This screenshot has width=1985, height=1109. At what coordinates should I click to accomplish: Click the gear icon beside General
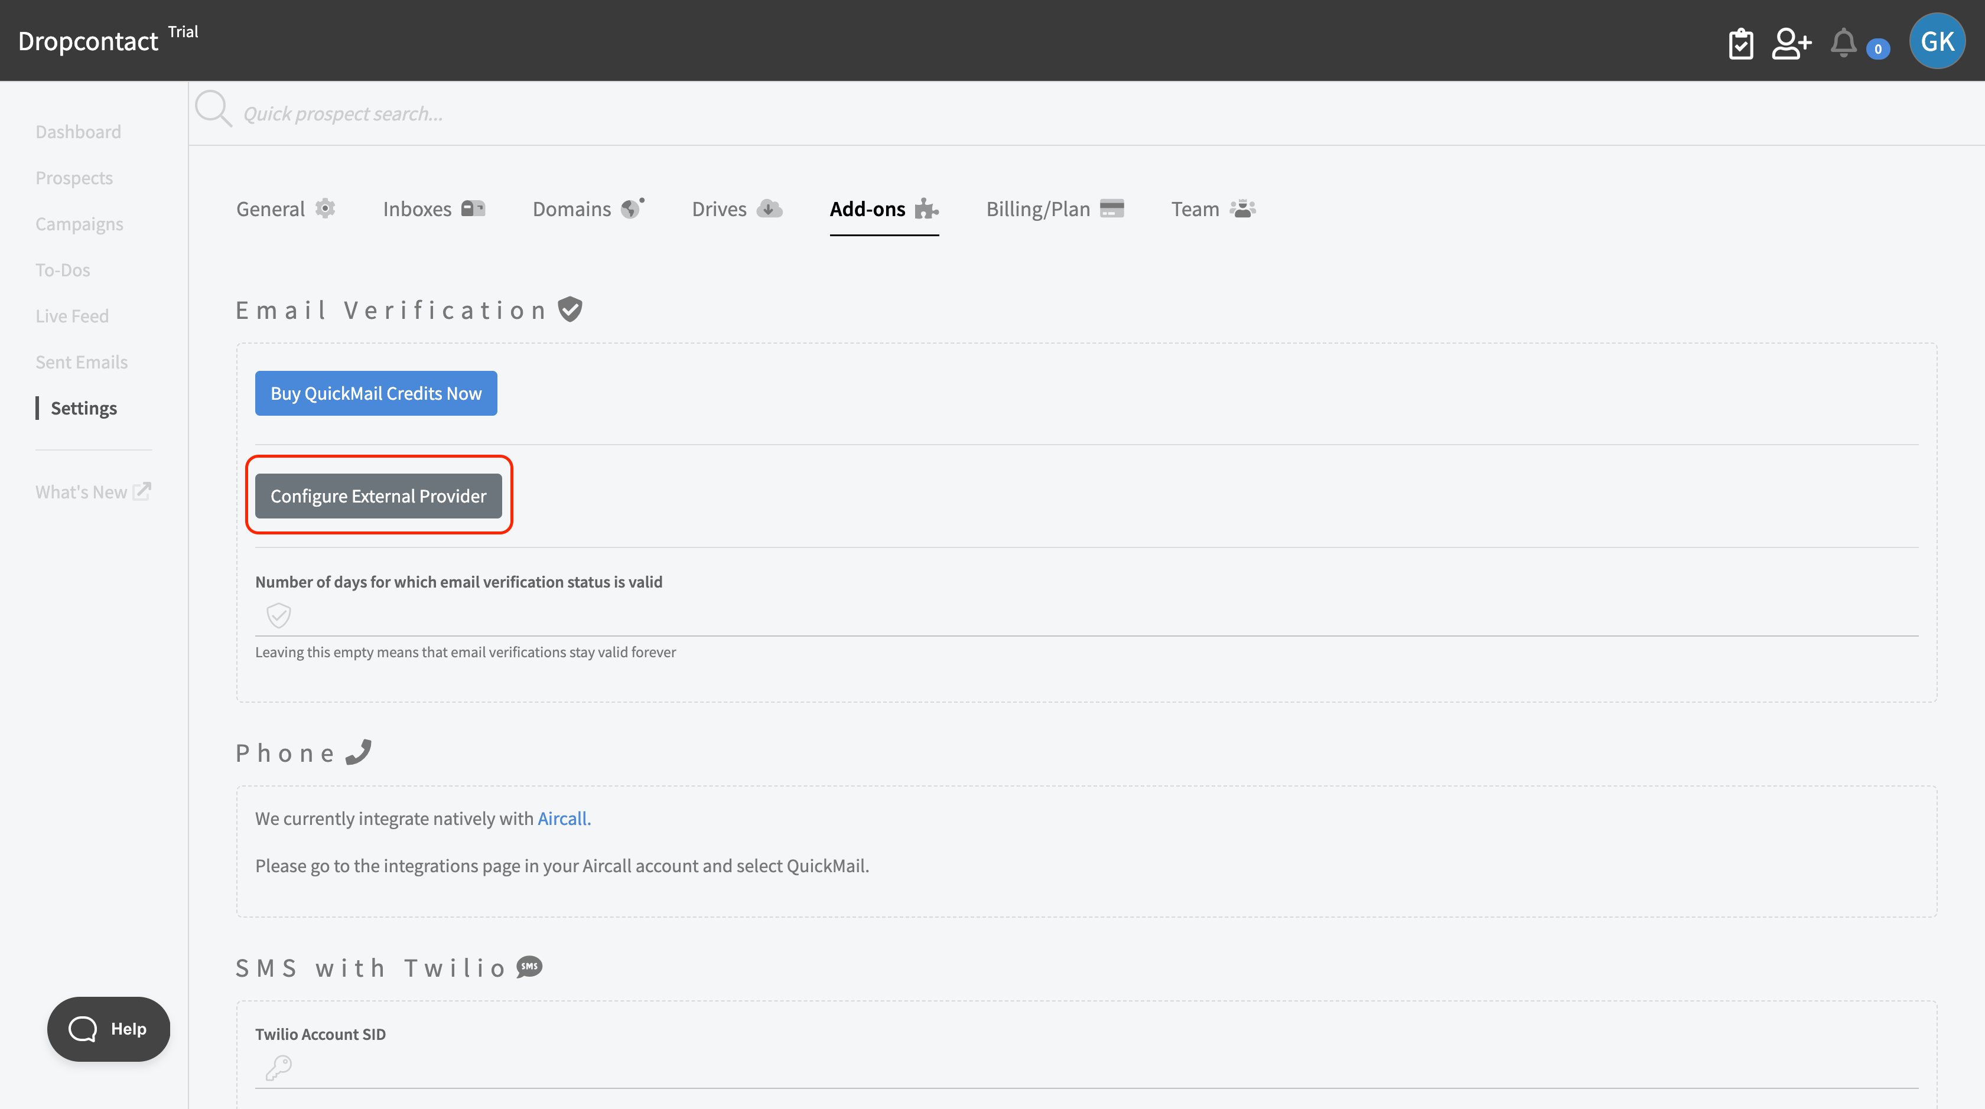[325, 208]
